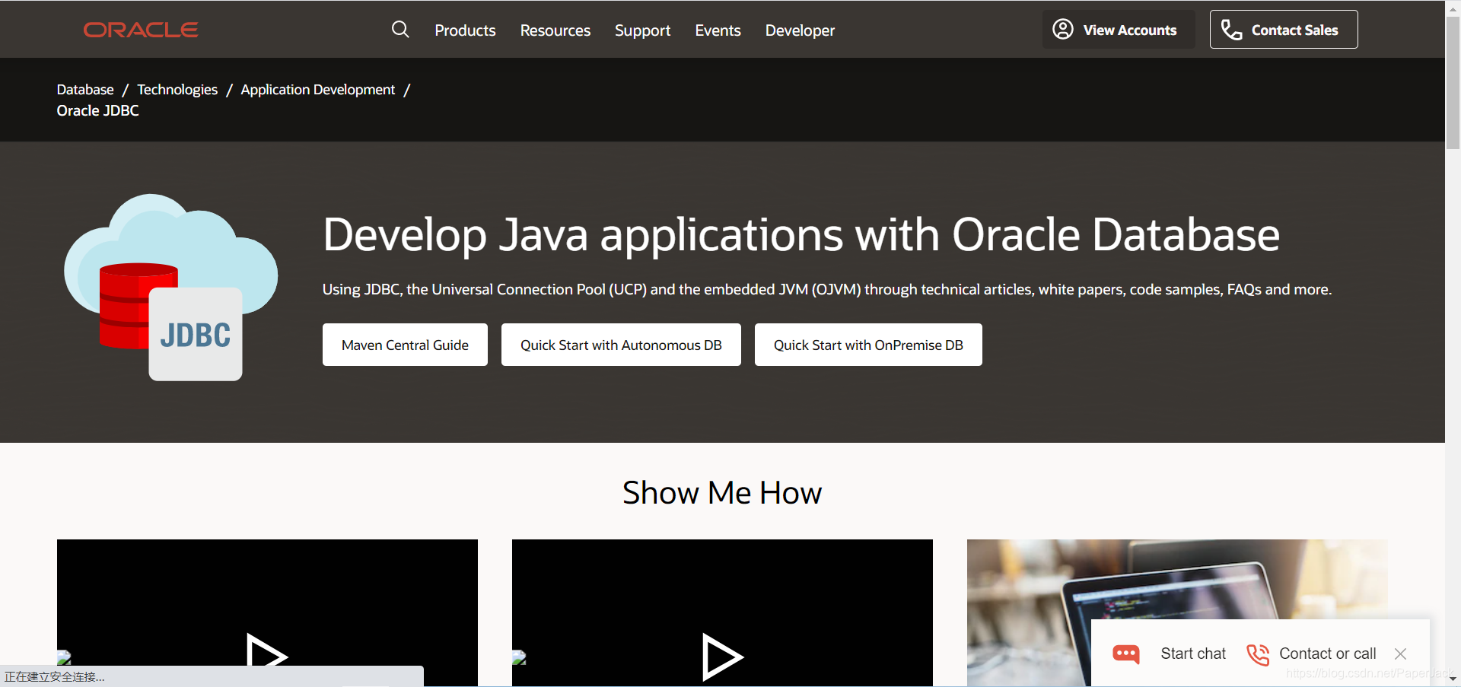
Task: Click the Contact Sales button
Action: [x=1284, y=30]
